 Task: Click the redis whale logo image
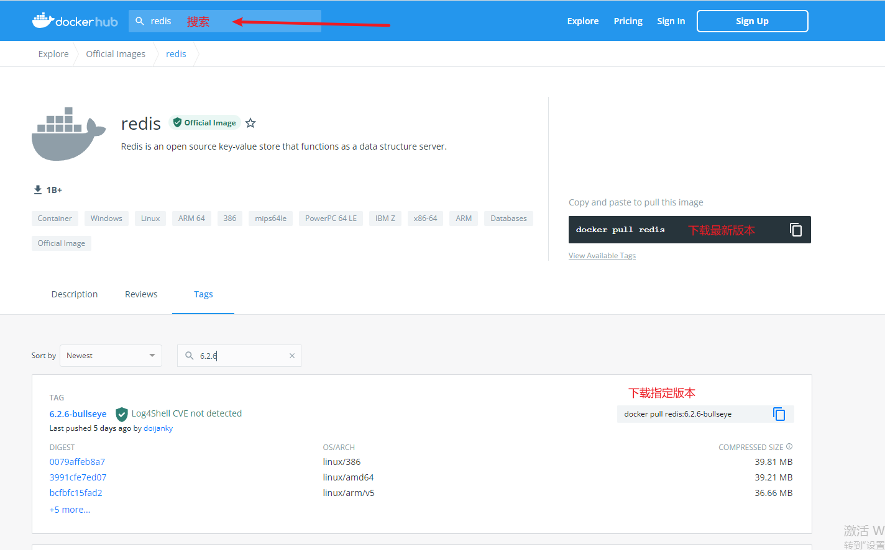point(68,134)
